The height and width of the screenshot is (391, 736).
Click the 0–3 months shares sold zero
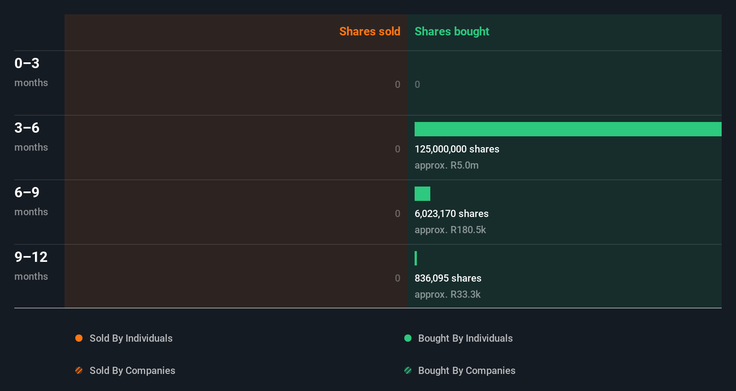click(398, 84)
